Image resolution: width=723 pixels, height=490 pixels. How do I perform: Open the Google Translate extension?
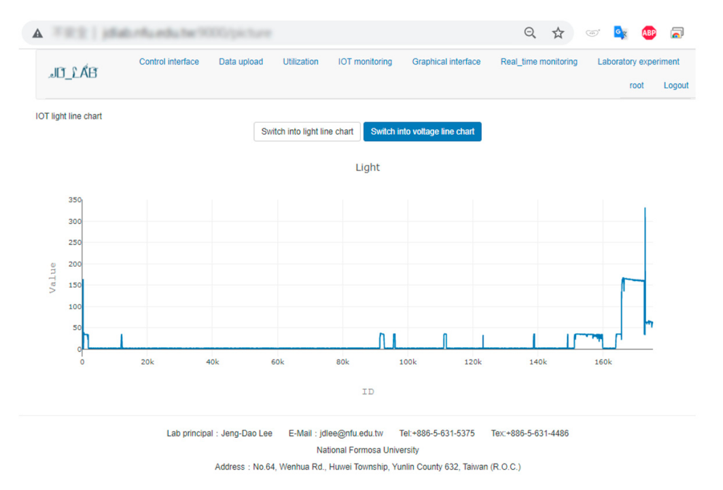click(x=620, y=33)
